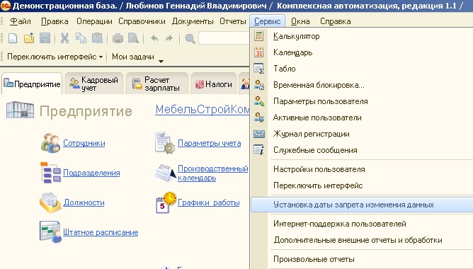Click the search text field in the toolbar

coord(224,39)
